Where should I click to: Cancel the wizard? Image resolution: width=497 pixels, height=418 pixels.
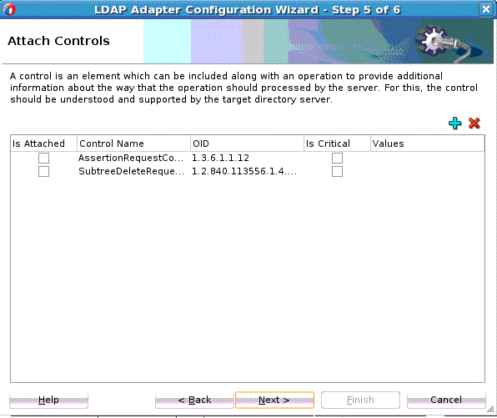pos(446,400)
